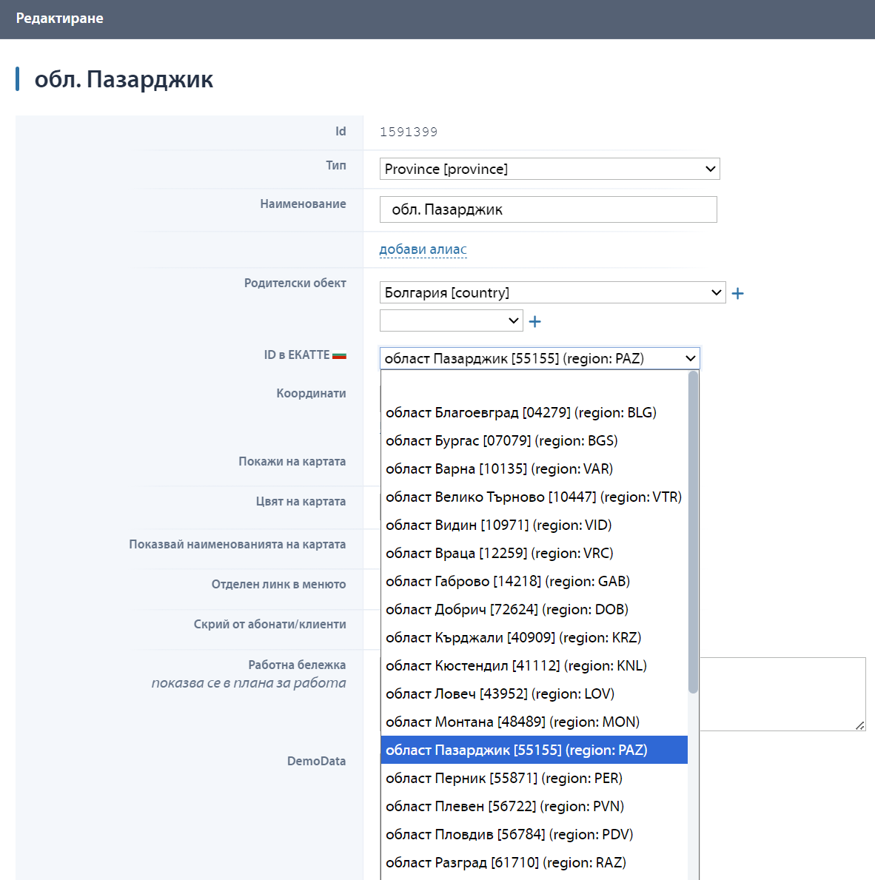Choose област Добрич [72624] option
This screenshot has width=875, height=880.
point(534,609)
